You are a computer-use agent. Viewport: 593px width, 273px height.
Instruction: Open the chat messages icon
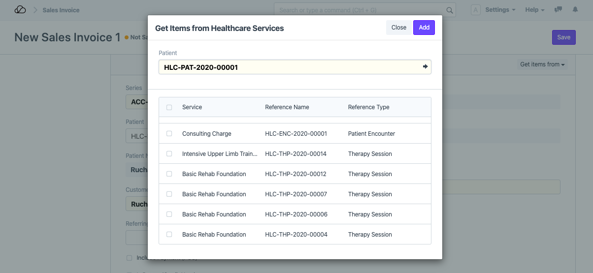558,10
